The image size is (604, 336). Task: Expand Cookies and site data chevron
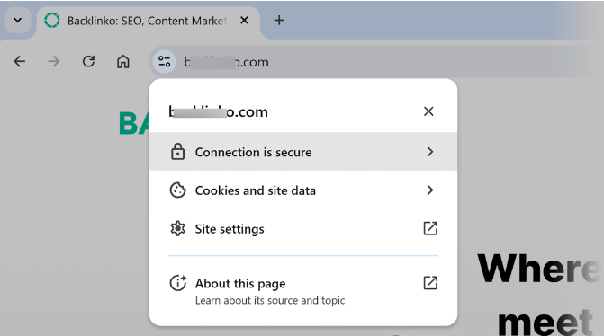(x=430, y=190)
